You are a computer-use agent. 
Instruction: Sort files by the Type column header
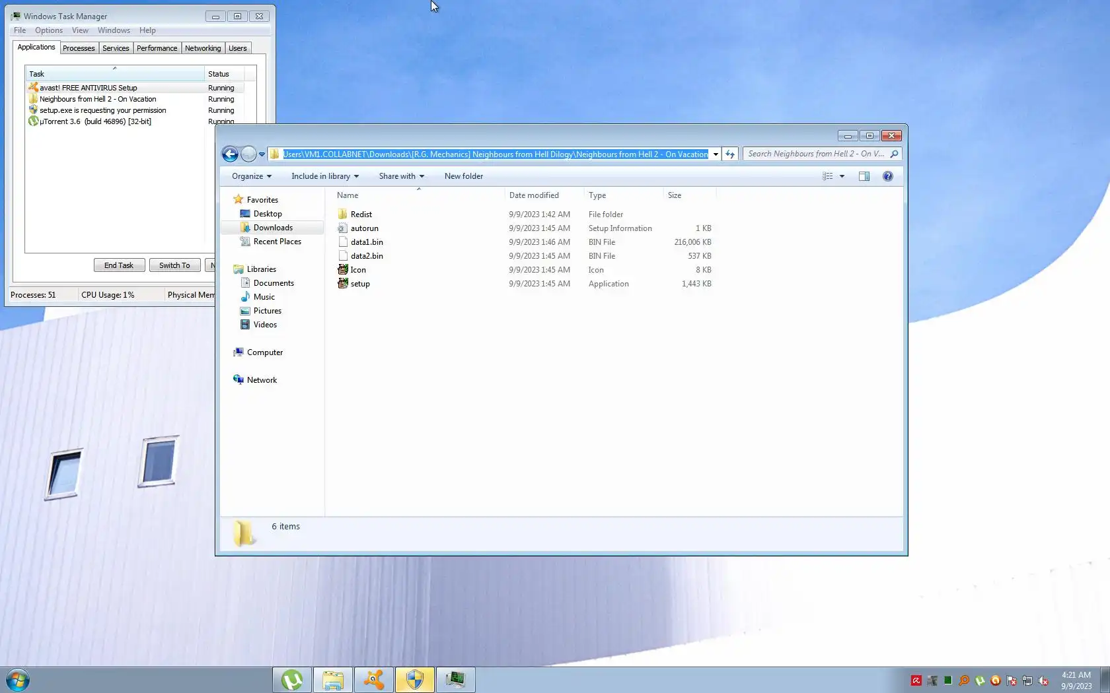[x=624, y=195]
